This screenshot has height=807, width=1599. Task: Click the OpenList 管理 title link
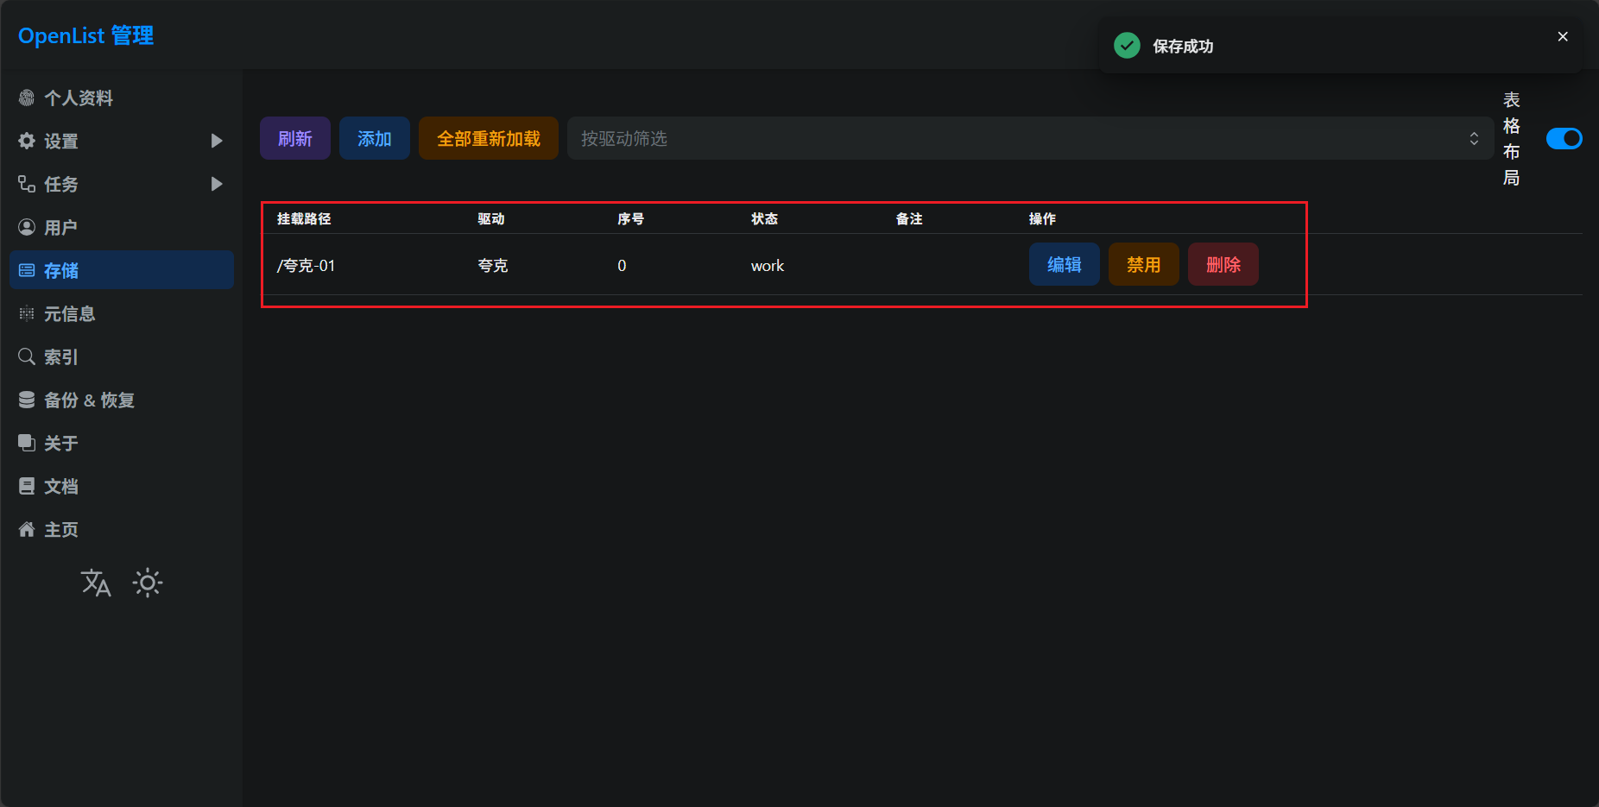85,36
